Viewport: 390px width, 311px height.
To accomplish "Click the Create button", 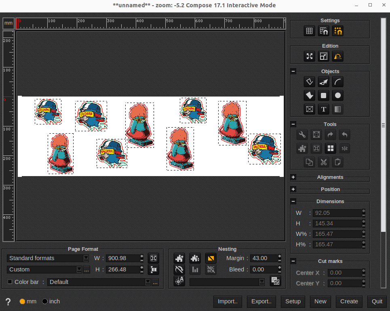I will click(349, 302).
